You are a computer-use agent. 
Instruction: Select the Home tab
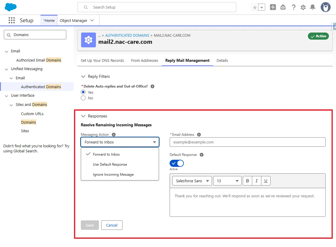(x=49, y=20)
